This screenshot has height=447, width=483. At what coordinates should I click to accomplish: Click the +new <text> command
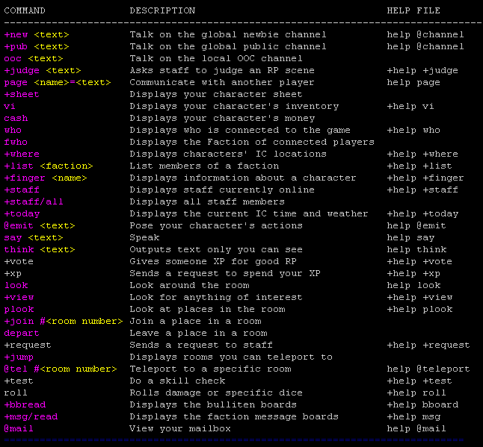coord(37,34)
